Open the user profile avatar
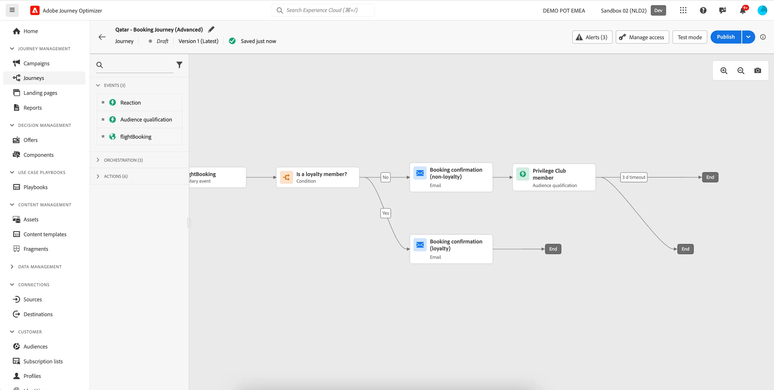The image size is (774, 390). coord(762,11)
